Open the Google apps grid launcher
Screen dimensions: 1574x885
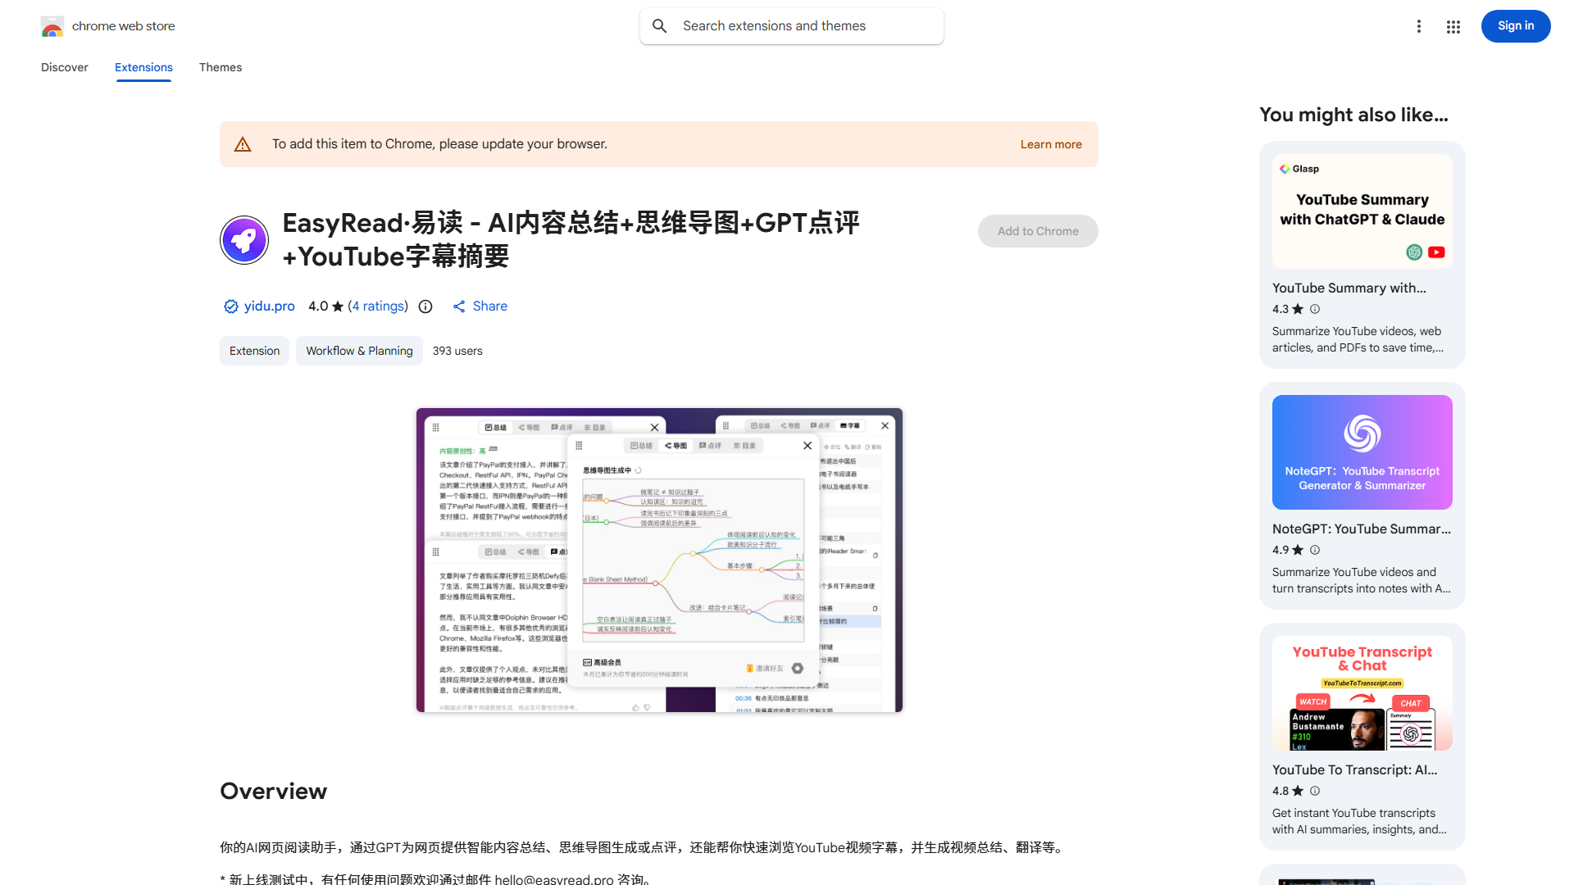click(x=1453, y=25)
